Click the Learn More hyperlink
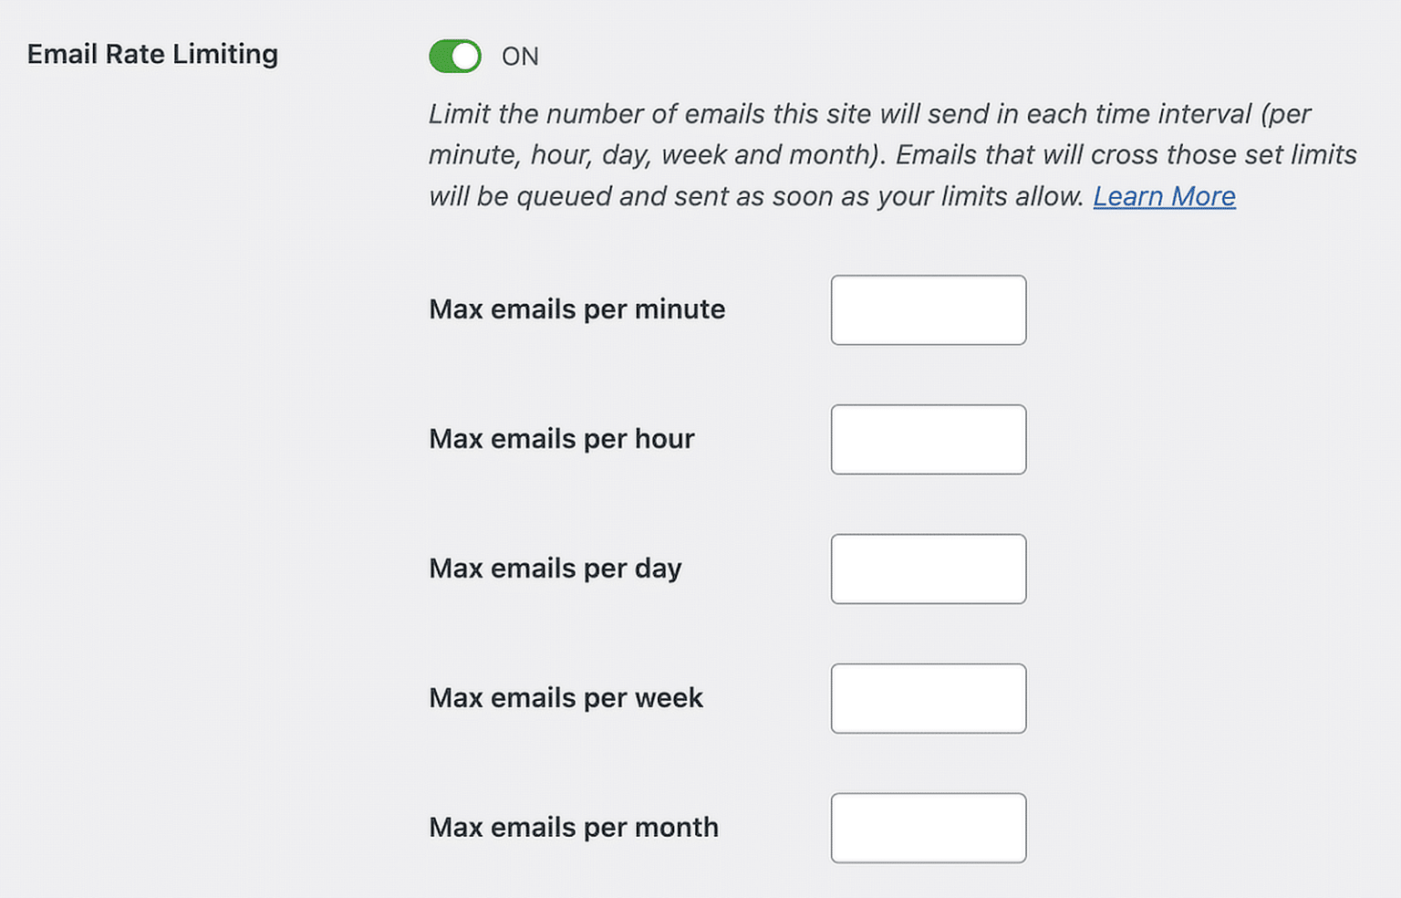Screen dimensions: 1401x898 (1164, 196)
